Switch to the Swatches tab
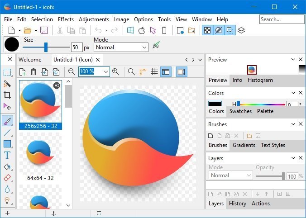 point(240,111)
